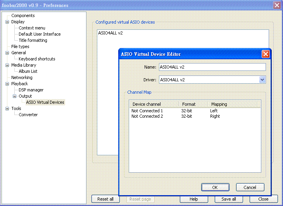The image size is (283, 206).
Task: Click the Device channel column header
Action: tap(154, 104)
